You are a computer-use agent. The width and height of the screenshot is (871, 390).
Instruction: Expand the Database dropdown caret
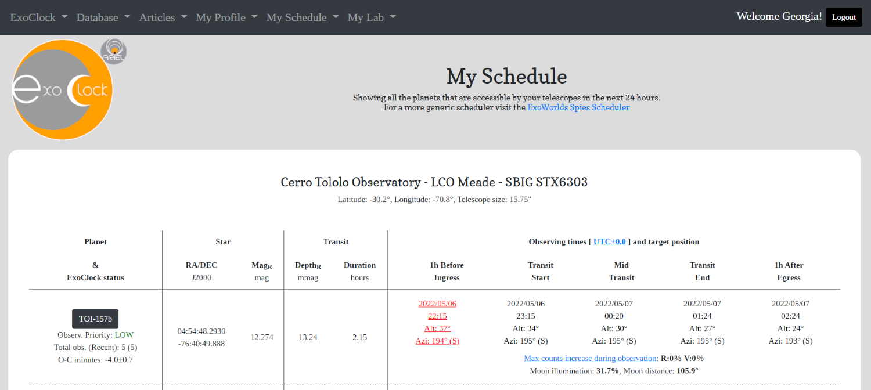[x=127, y=17]
